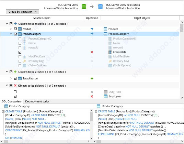
Task: Click the Source Object column header
Action: (x=42, y=18)
